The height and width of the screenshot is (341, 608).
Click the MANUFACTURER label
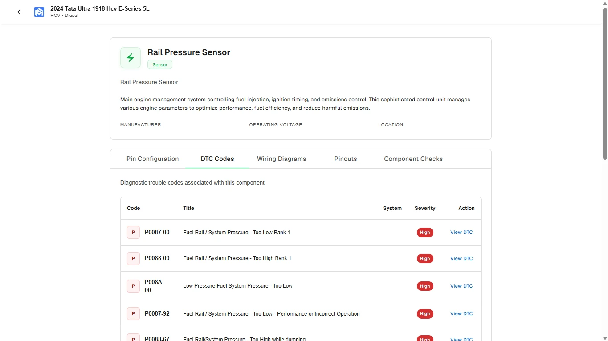pyautogui.click(x=141, y=125)
